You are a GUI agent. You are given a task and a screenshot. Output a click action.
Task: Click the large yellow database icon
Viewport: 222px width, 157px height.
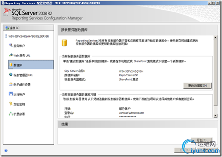pos(64,43)
